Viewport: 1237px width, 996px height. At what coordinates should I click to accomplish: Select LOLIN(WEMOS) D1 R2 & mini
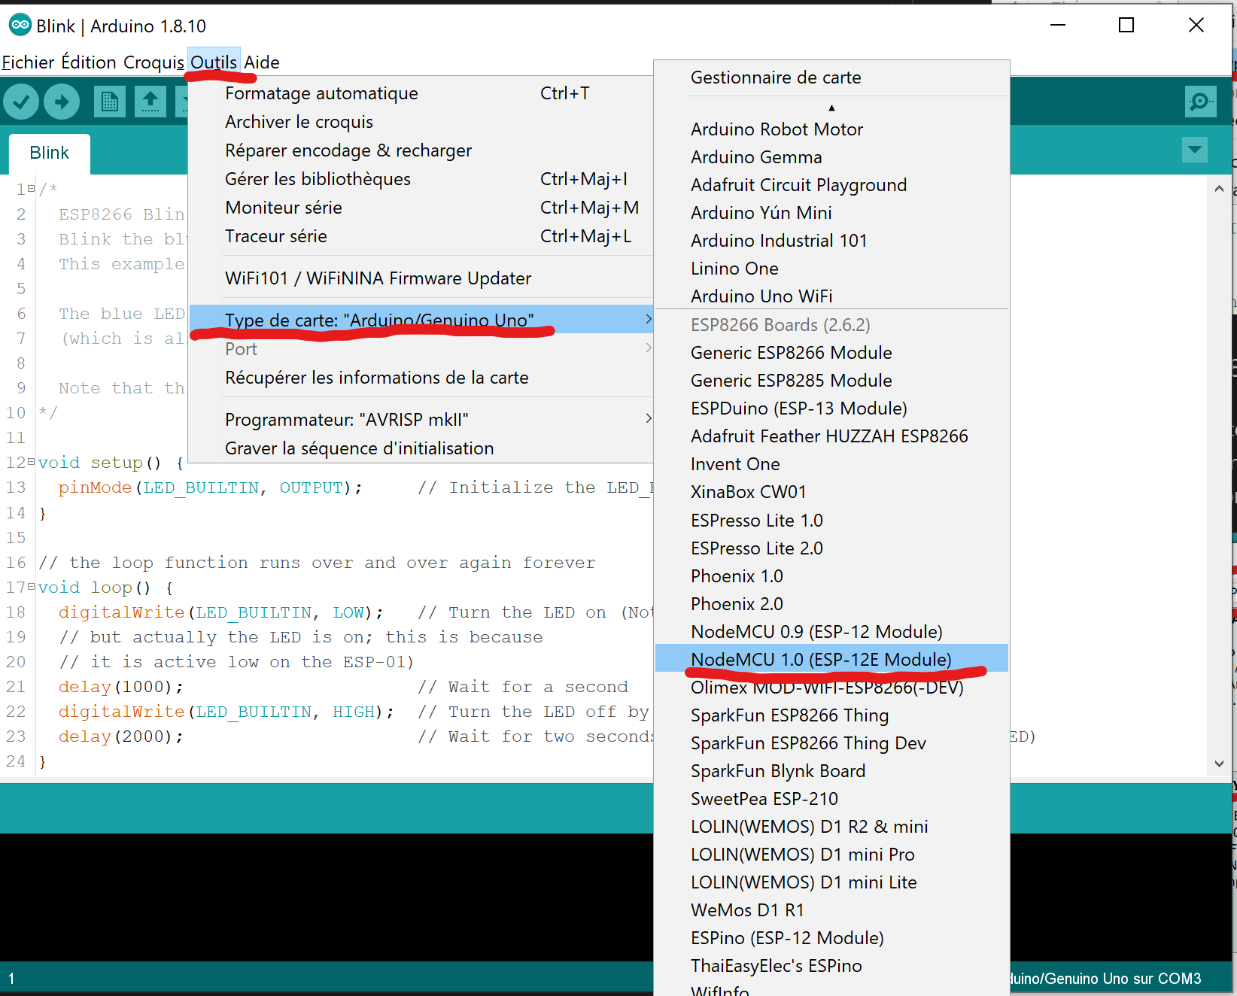pos(831,827)
